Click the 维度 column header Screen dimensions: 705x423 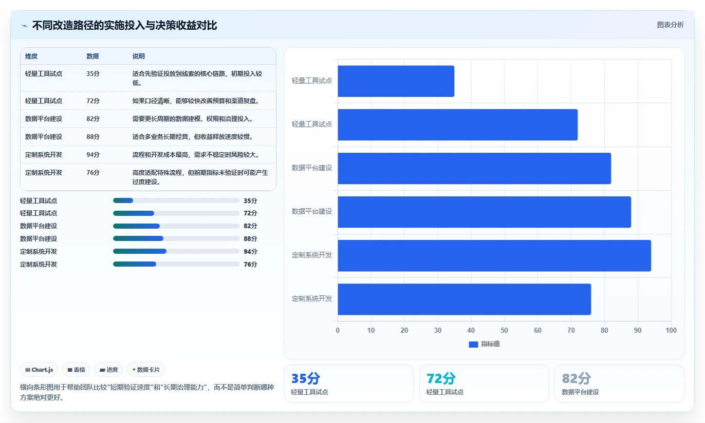pos(31,56)
